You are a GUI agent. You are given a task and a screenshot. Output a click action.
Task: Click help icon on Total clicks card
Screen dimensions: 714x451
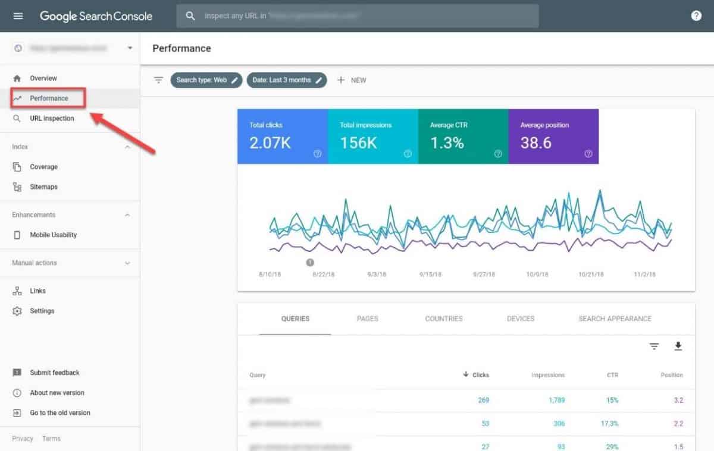pyautogui.click(x=317, y=154)
